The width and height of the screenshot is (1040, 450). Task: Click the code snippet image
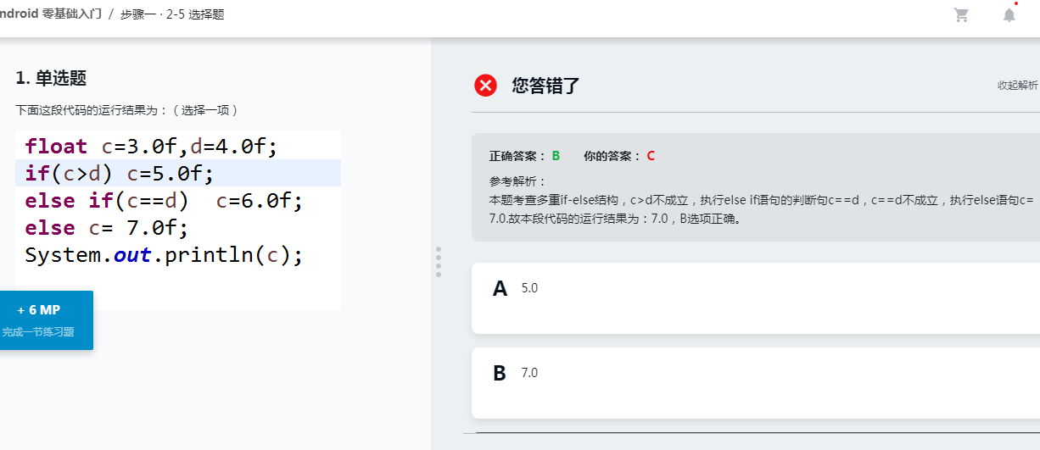pyautogui.click(x=178, y=219)
